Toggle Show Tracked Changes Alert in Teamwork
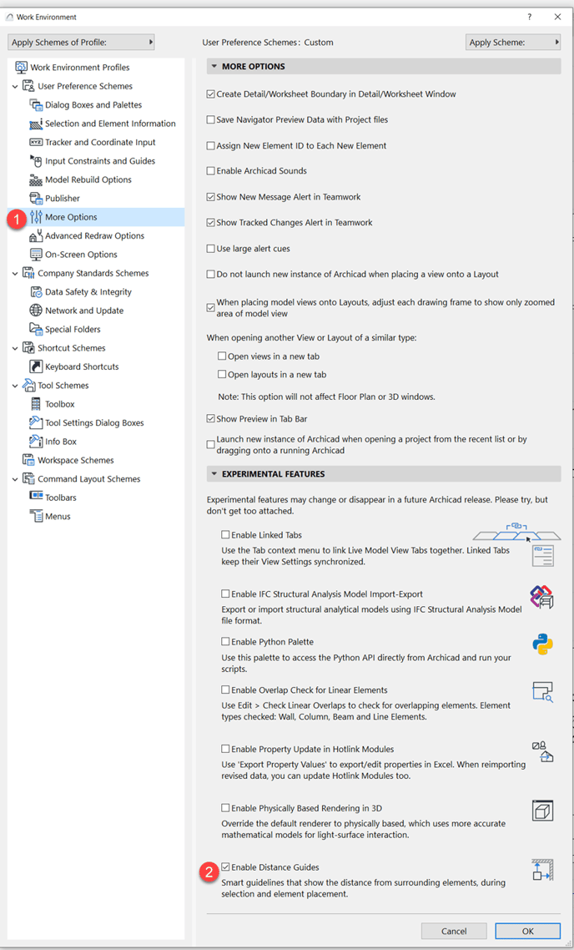The image size is (574, 950). pyautogui.click(x=211, y=222)
